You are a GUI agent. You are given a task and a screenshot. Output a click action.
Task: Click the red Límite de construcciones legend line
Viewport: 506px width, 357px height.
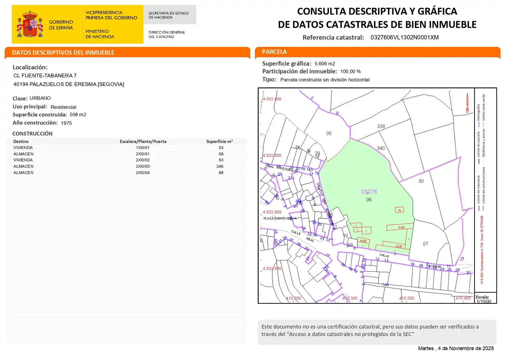[483, 208]
